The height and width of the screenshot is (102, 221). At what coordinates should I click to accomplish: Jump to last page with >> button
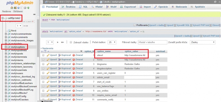click(x=62, y=42)
